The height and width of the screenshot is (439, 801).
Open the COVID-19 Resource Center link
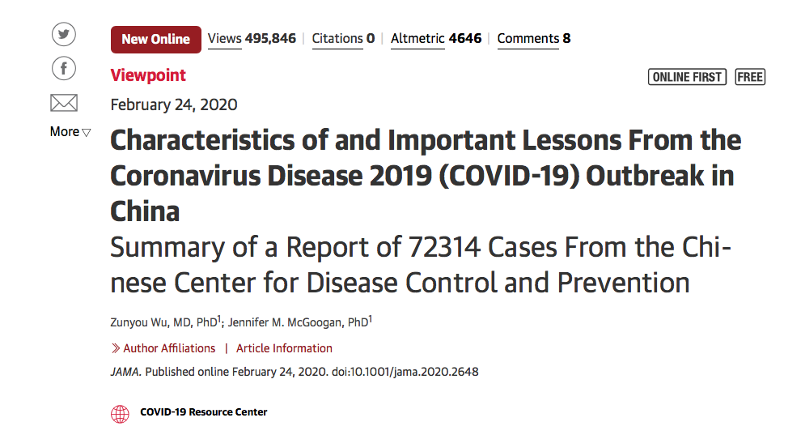click(x=203, y=412)
